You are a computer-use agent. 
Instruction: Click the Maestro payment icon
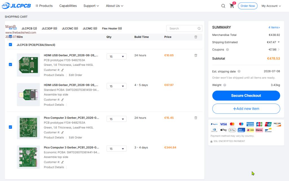241,124
